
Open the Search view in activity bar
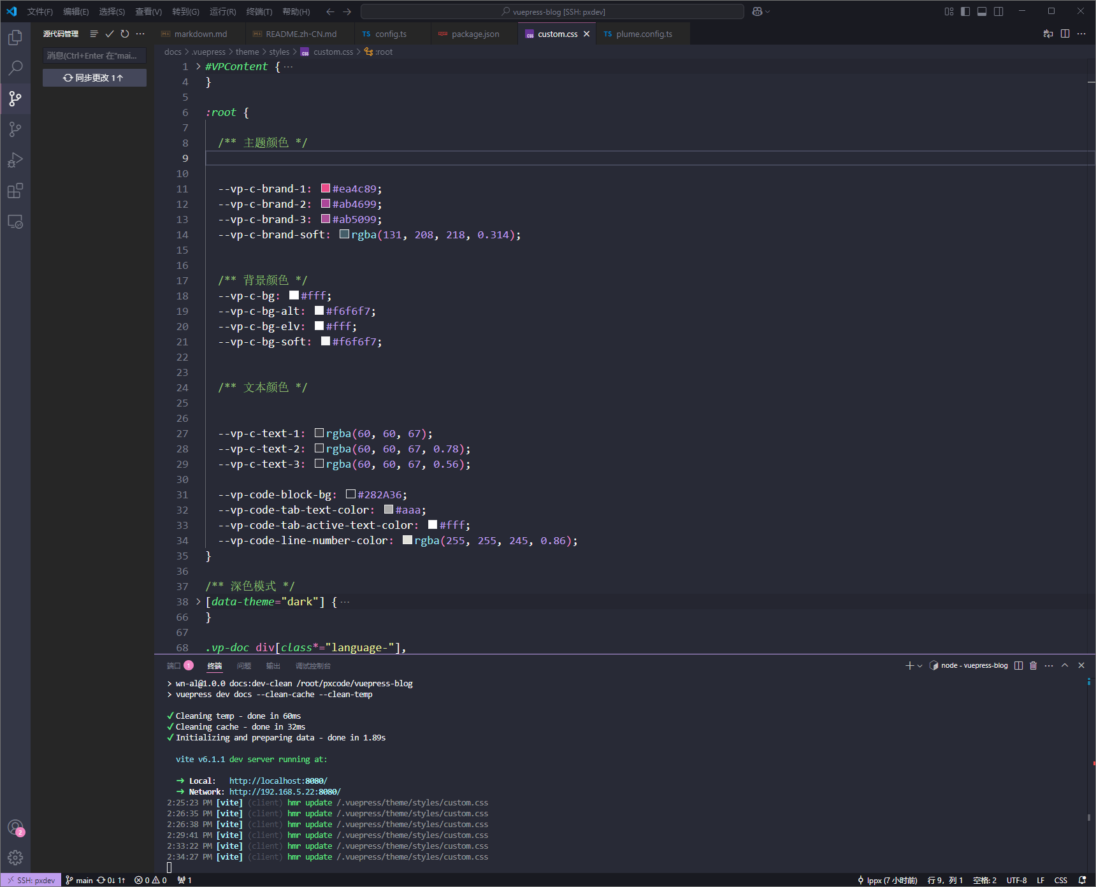(x=15, y=68)
